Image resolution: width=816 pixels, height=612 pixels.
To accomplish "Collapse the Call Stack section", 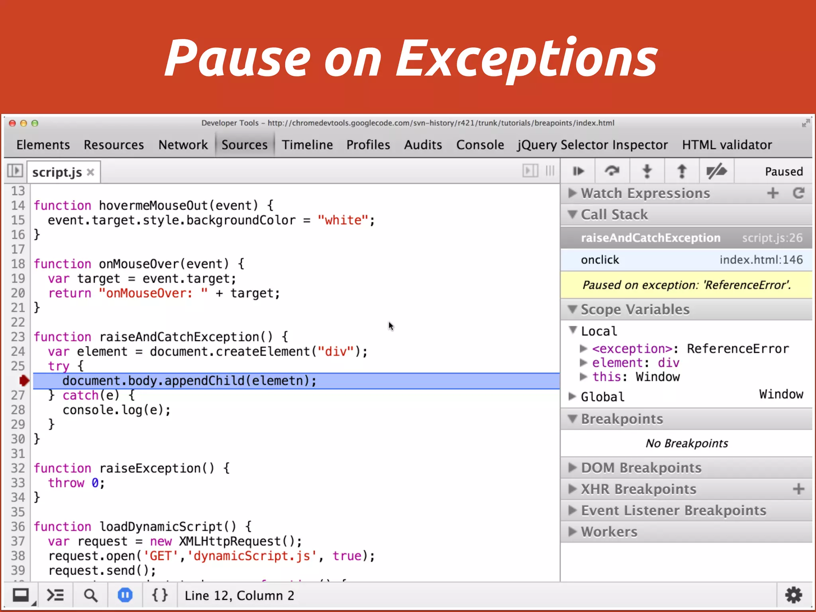I will (x=573, y=214).
